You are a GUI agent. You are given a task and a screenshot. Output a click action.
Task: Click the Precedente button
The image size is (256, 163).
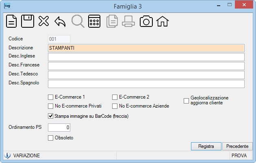click(x=237, y=146)
